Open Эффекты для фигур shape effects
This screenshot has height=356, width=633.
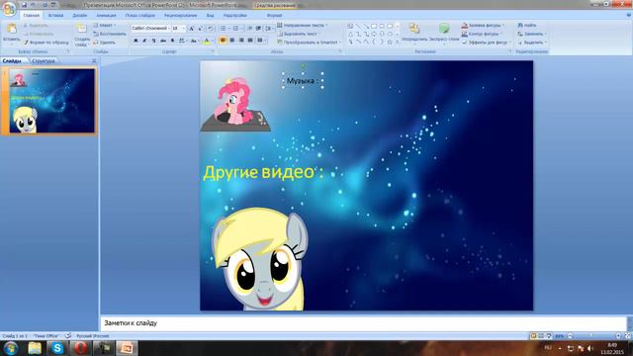[486, 43]
